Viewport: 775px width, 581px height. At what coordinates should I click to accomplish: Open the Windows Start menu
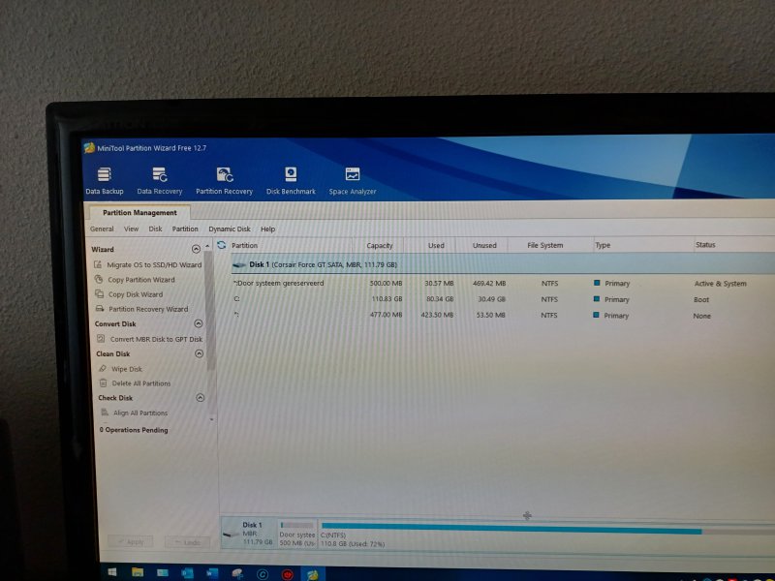pyautogui.click(x=113, y=573)
